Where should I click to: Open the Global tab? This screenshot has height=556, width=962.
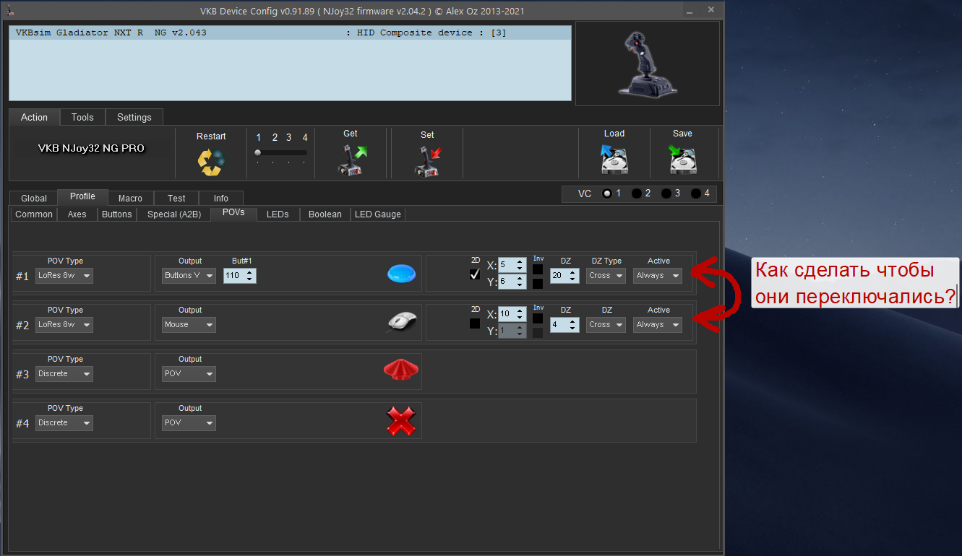(34, 198)
